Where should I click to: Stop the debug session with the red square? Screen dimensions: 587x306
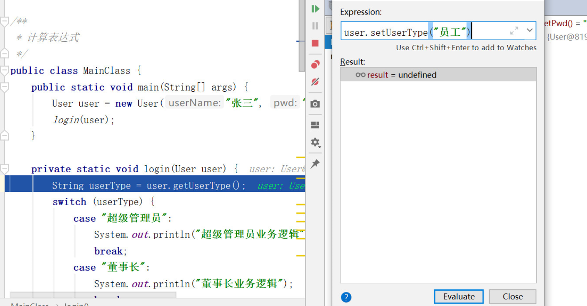point(315,43)
